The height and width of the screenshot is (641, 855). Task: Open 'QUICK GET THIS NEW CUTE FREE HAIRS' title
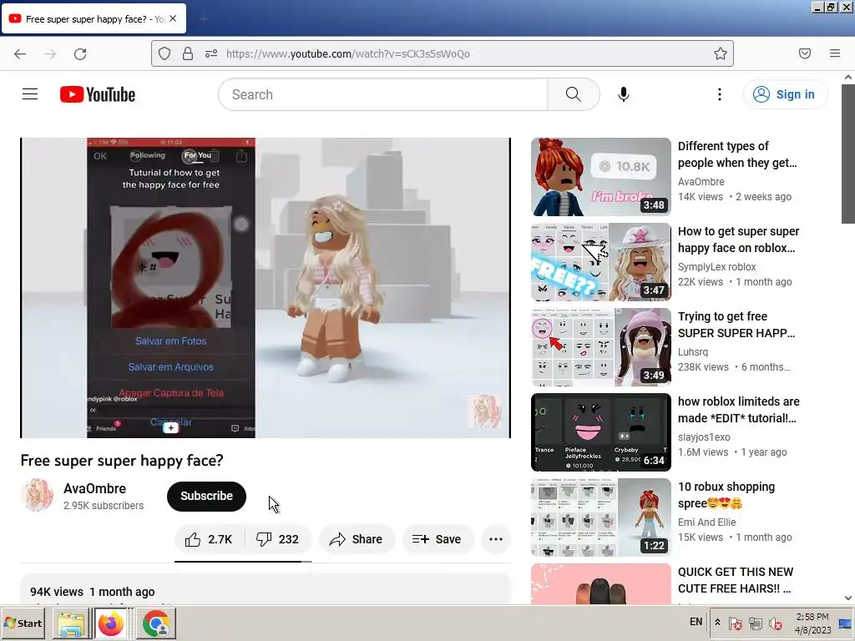[736, 580]
